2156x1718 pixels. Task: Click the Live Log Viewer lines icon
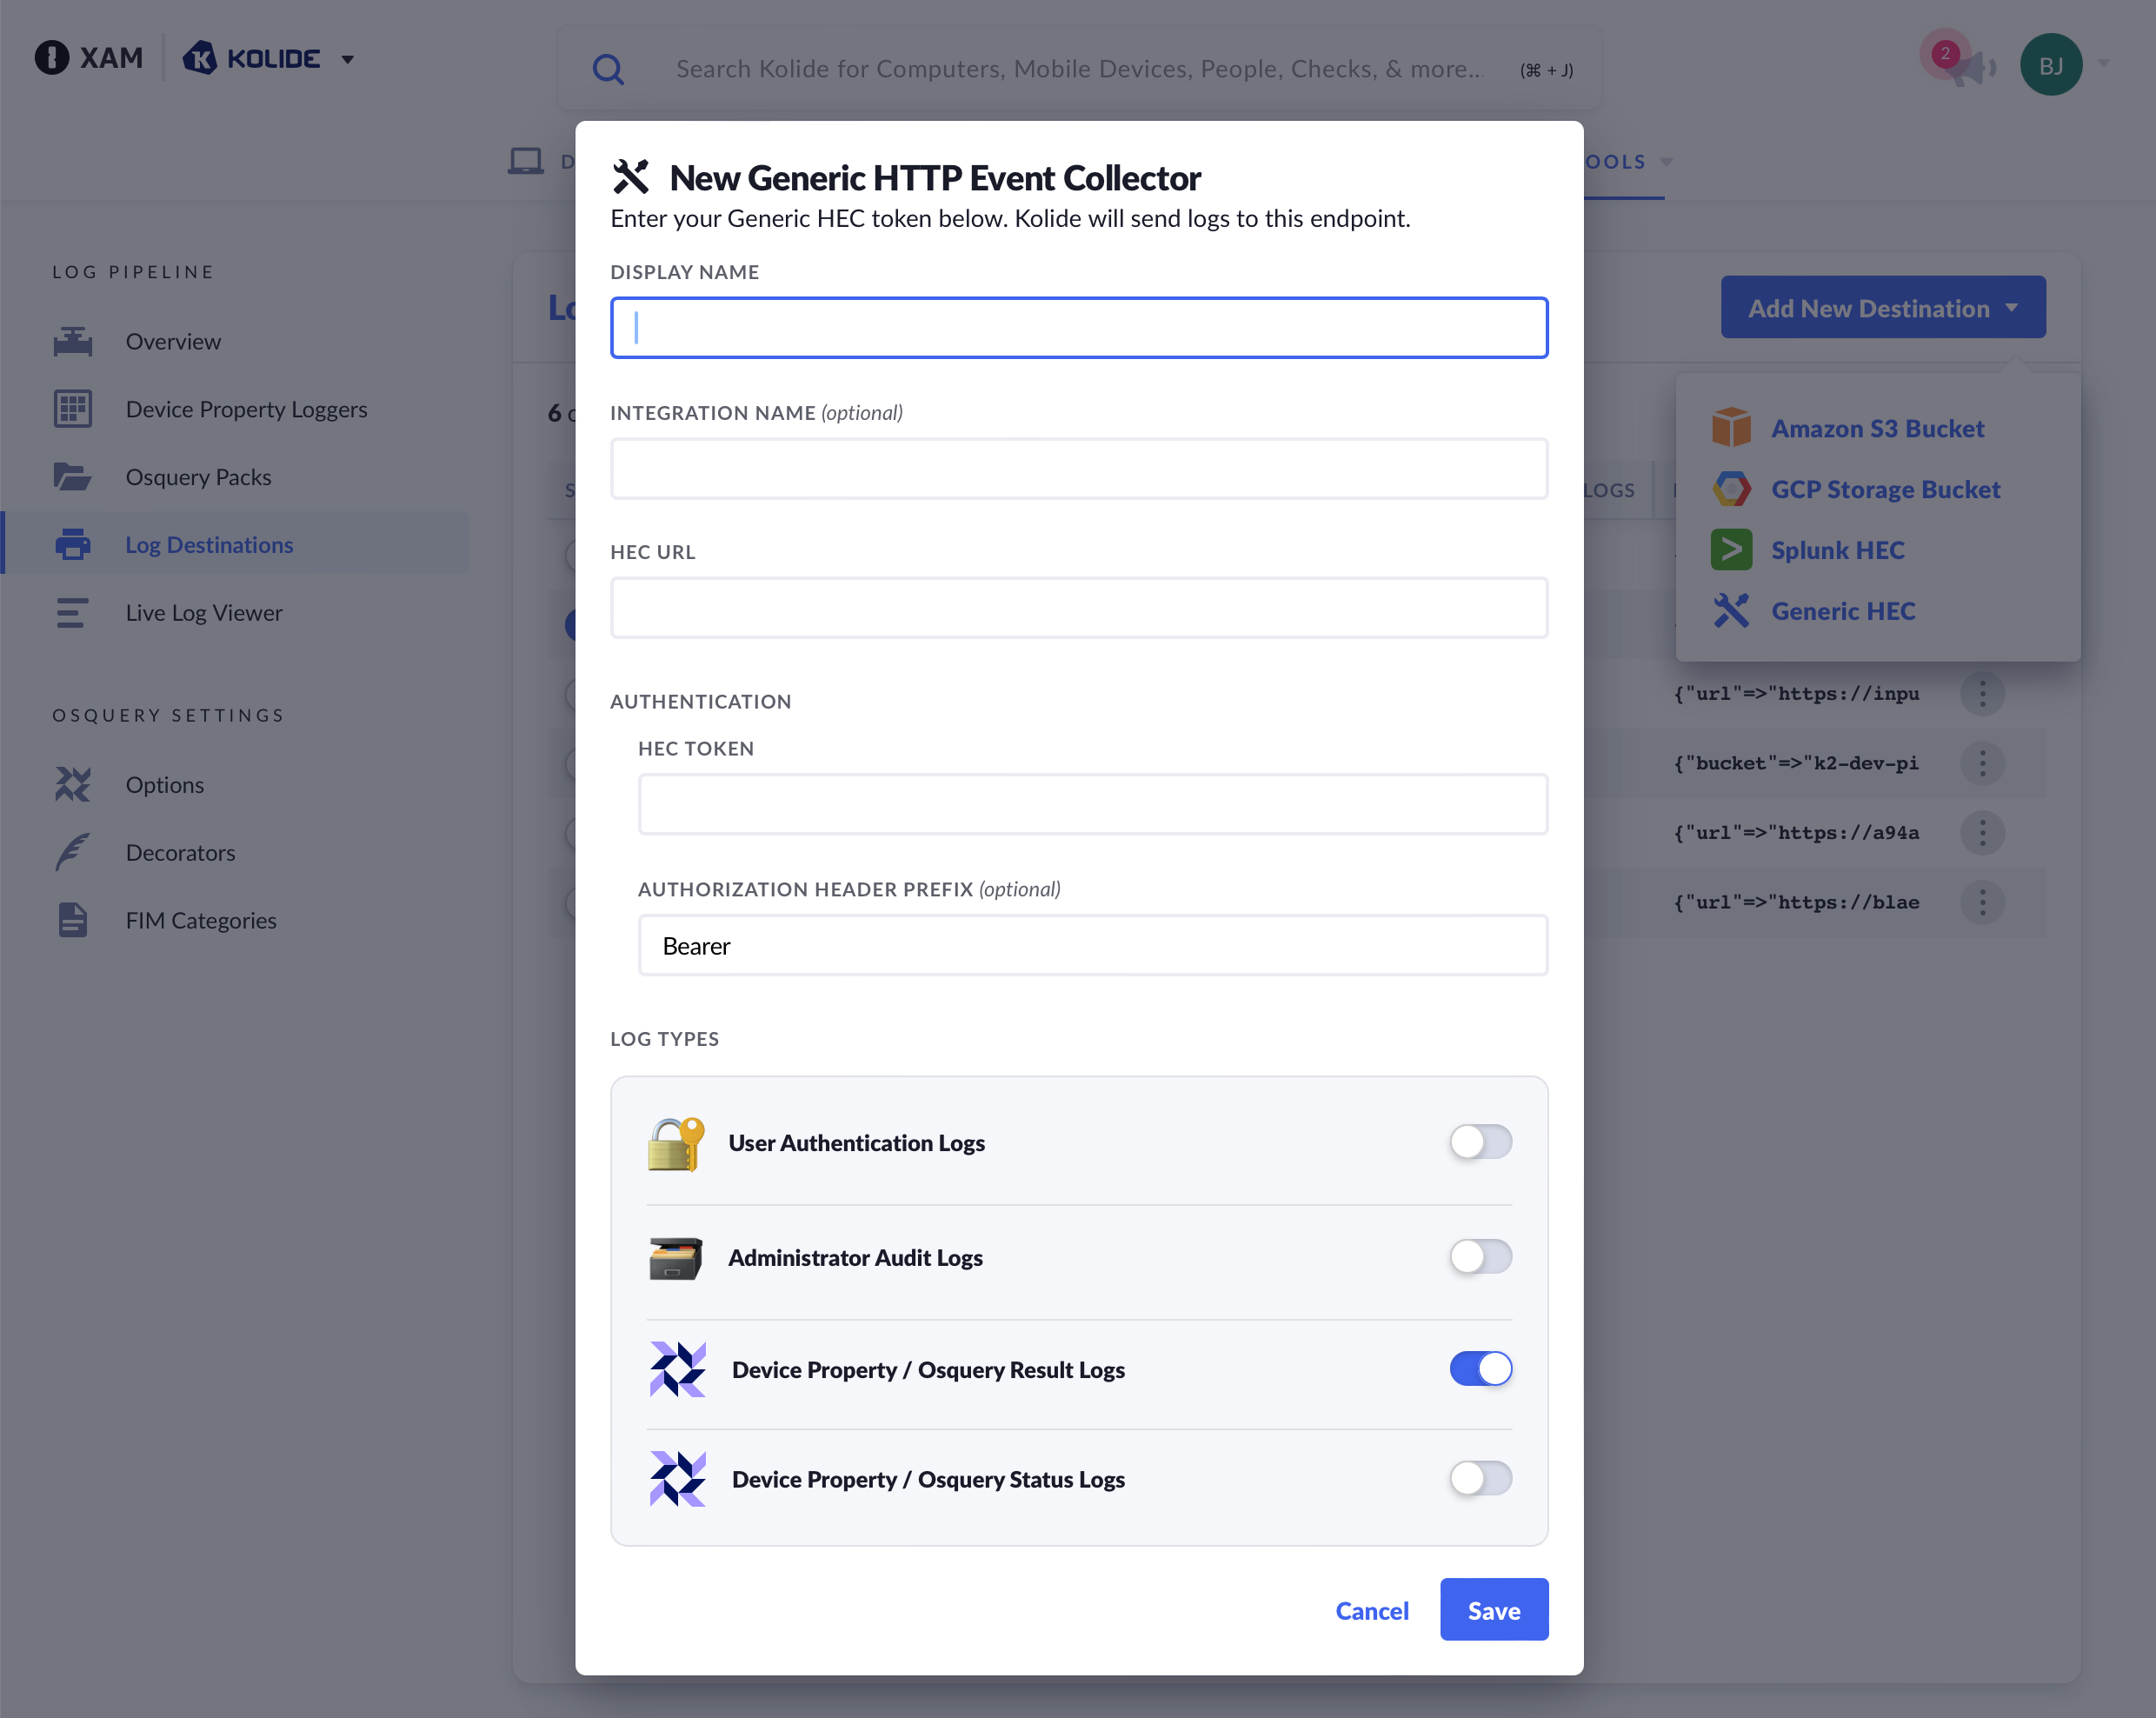(x=72, y=613)
